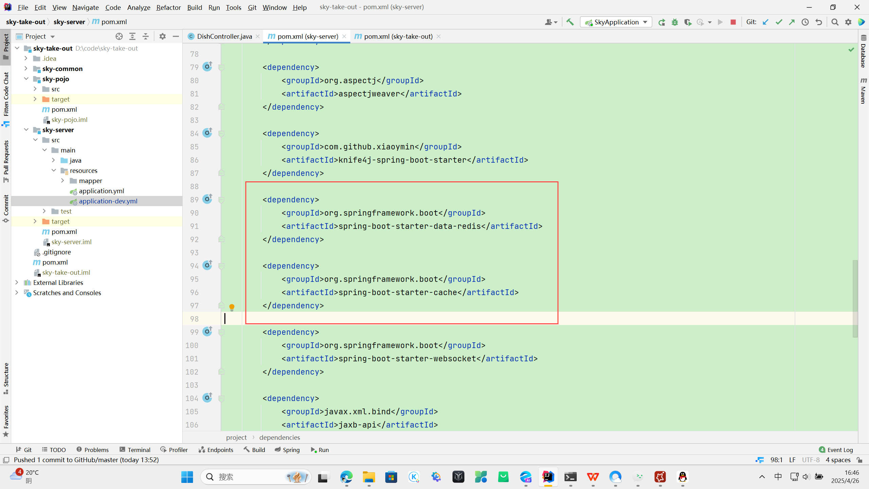Screen dimensions: 869x489
Task: Click Collapse All in Project panel
Action: [x=146, y=36]
